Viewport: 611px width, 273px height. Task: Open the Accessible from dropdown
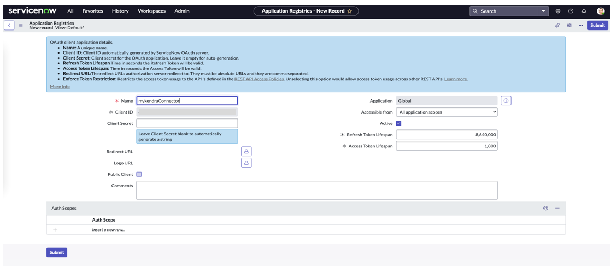446,112
